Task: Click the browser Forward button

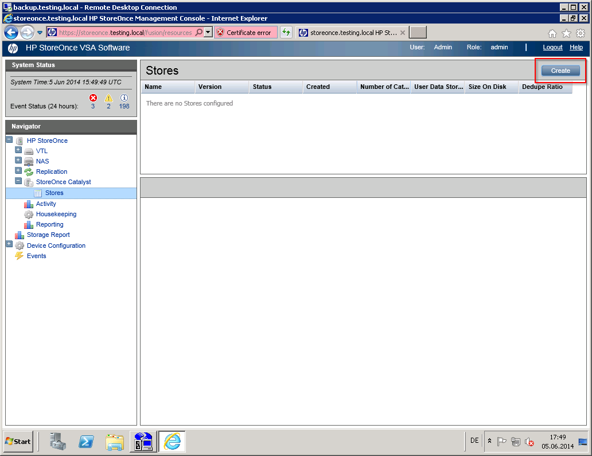Action: tap(27, 33)
